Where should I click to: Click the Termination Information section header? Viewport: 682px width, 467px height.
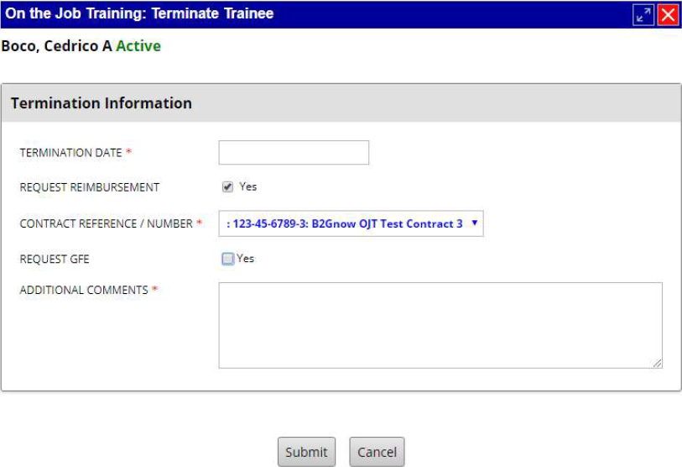pyautogui.click(x=102, y=103)
